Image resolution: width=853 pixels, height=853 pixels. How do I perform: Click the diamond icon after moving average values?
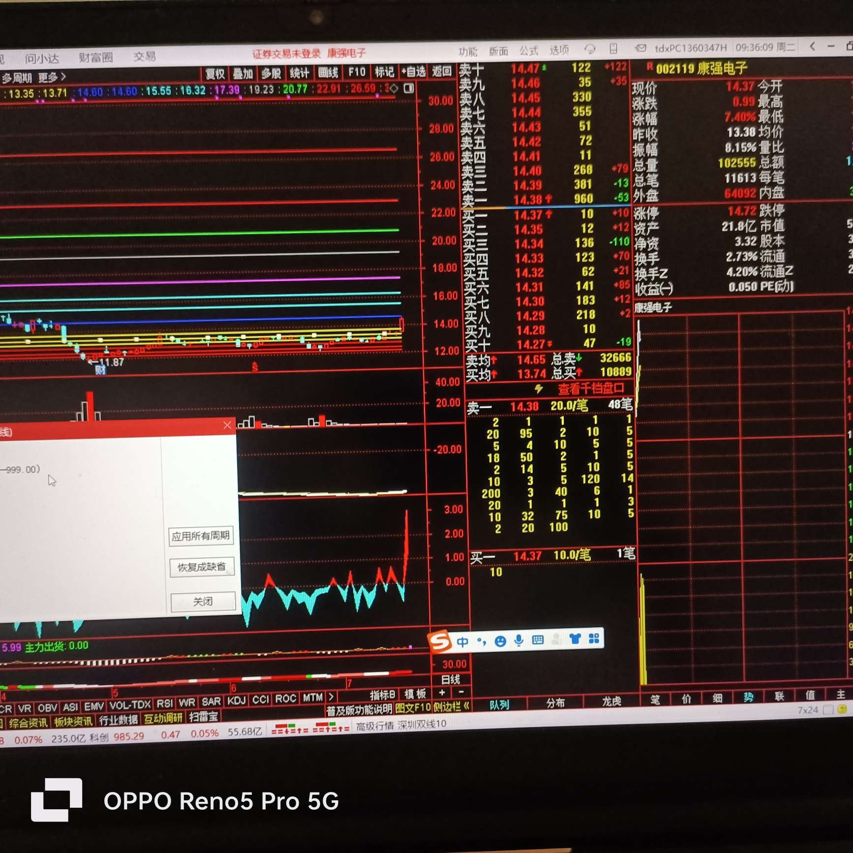(394, 89)
